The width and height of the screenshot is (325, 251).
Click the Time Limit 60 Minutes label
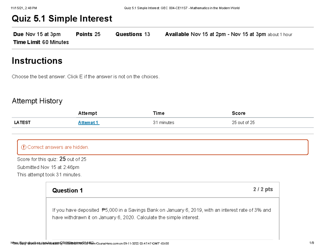[x=41, y=42]
